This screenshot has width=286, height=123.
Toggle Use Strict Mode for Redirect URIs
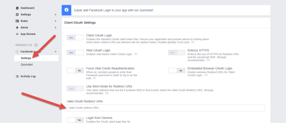[75, 89]
